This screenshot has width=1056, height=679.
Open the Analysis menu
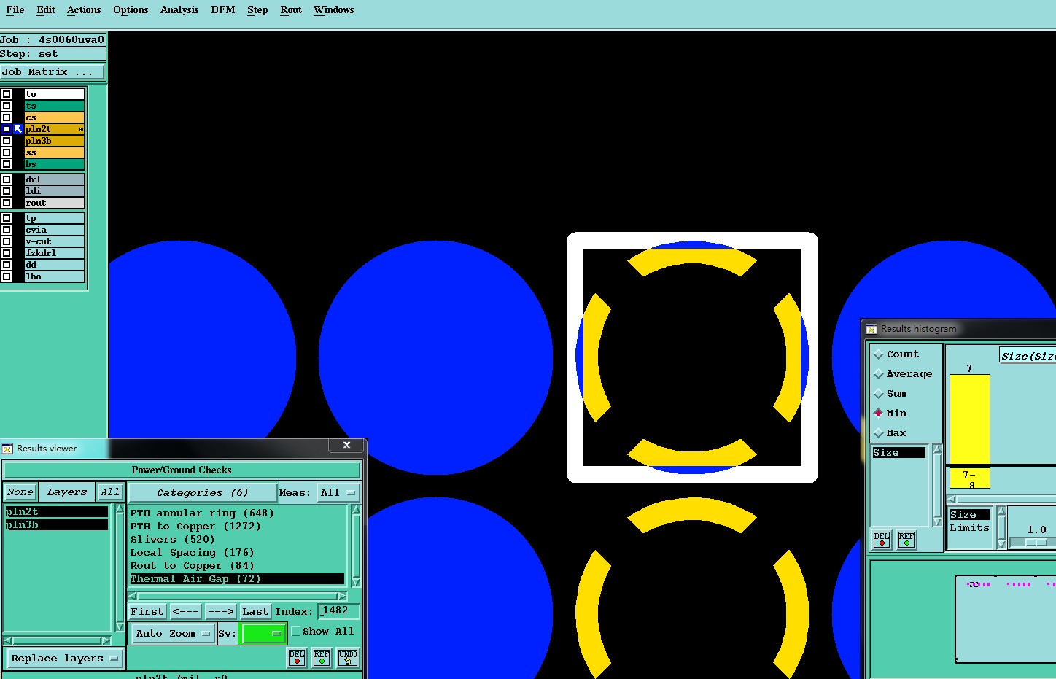click(179, 9)
